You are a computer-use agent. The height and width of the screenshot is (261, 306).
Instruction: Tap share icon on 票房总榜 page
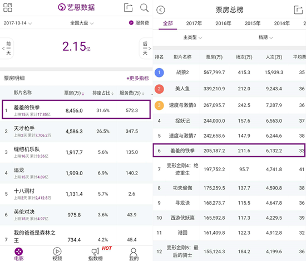pyautogui.click(x=298, y=10)
